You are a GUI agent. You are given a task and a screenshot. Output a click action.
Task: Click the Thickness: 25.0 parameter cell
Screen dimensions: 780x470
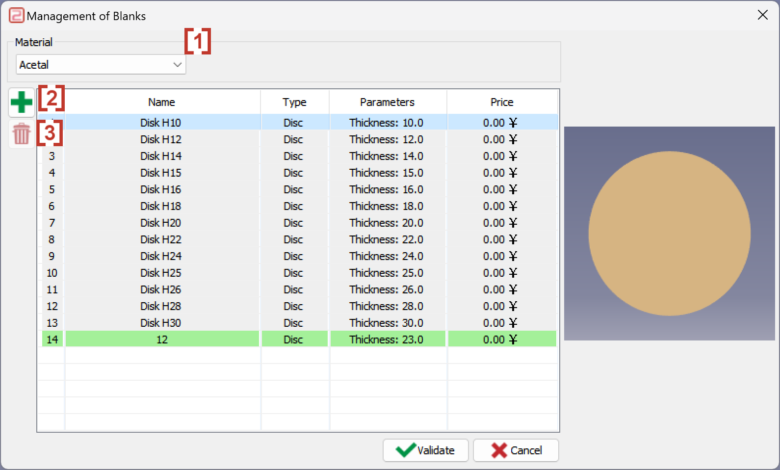click(x=388, y=273)
